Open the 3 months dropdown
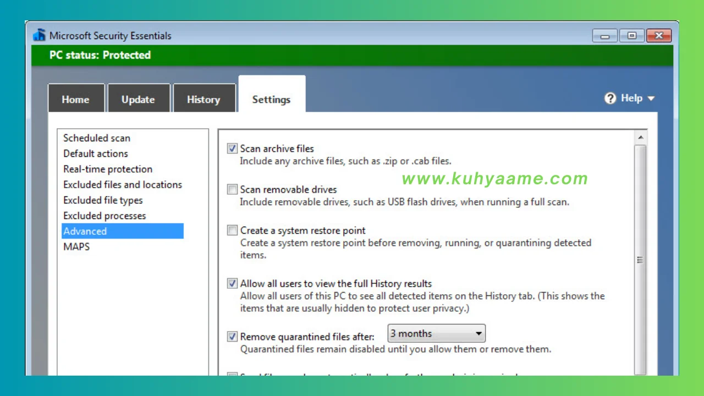The height and width of the screenshot is (396, 704). pos(437,334)
